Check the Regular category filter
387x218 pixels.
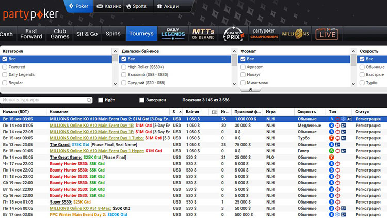pyautogui.click(x=5, y=83)
